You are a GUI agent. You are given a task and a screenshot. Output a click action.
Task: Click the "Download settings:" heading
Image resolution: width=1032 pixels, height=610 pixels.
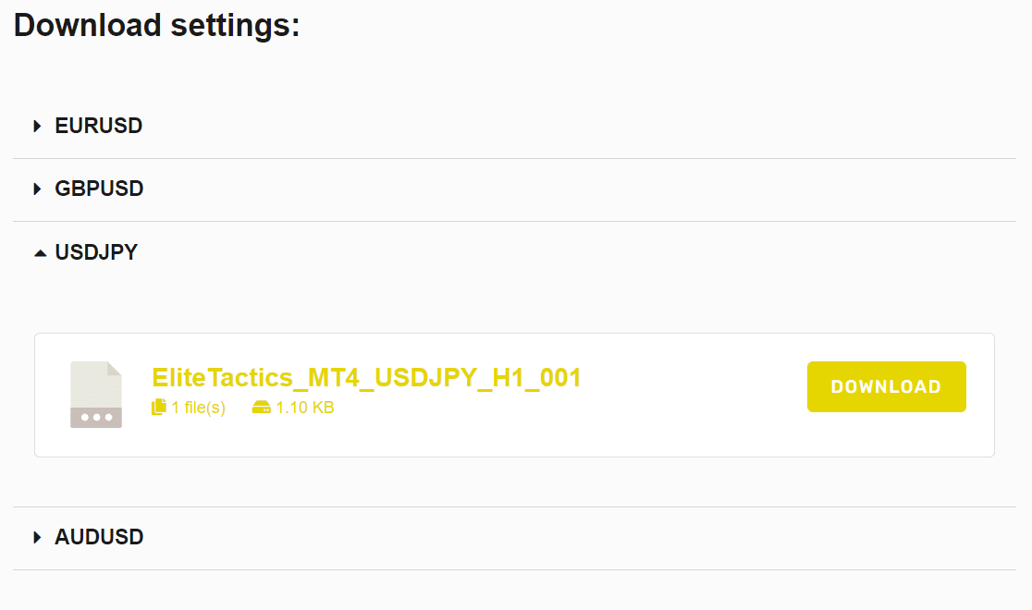[157, 25]
